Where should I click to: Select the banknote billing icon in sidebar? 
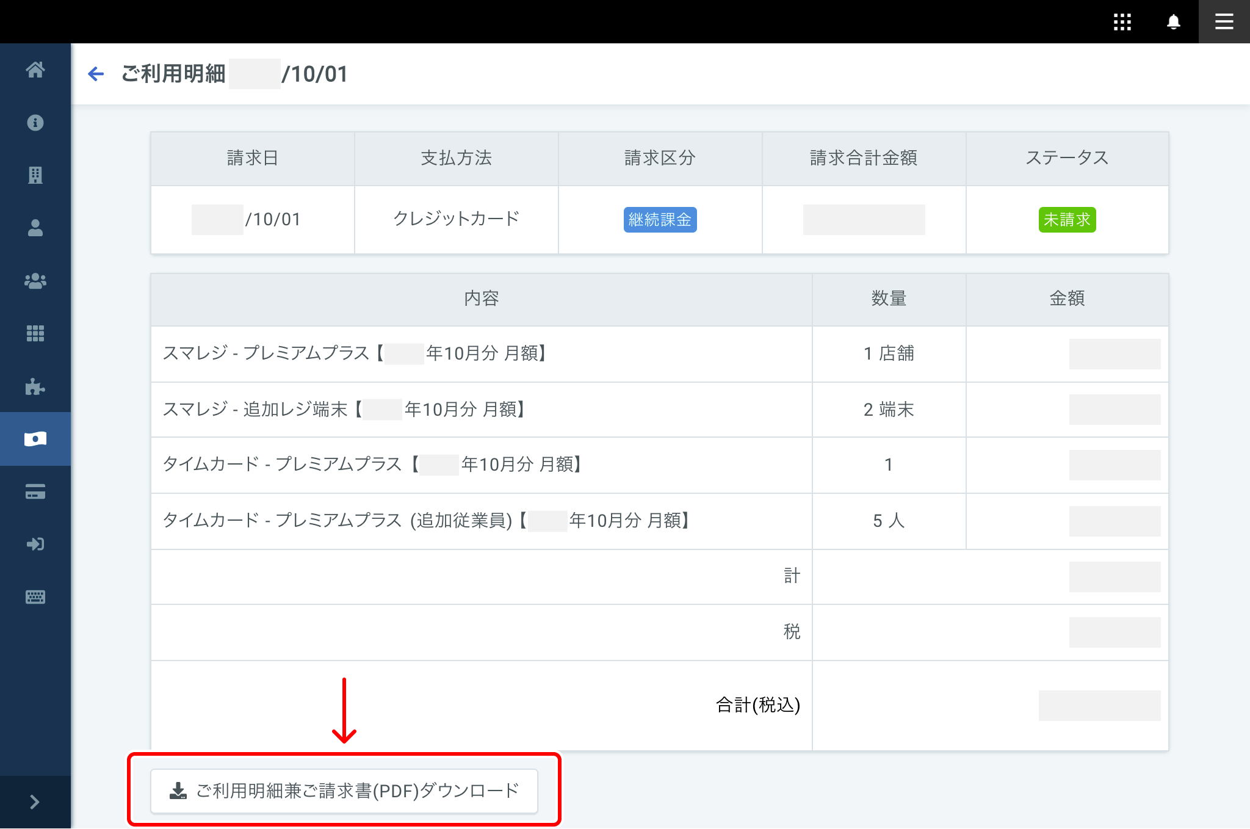coord(35,439)
